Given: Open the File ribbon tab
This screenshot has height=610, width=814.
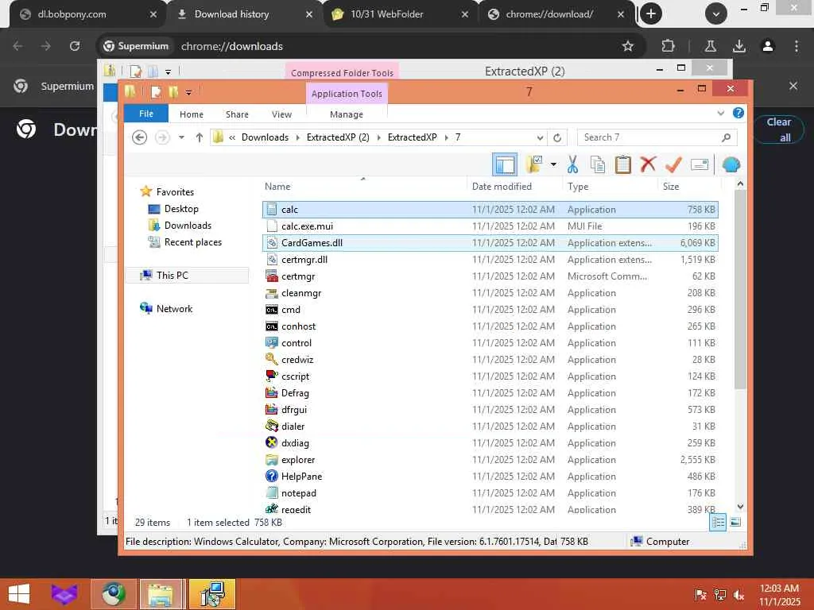Looking at the screenshot, I should (146, 114).
